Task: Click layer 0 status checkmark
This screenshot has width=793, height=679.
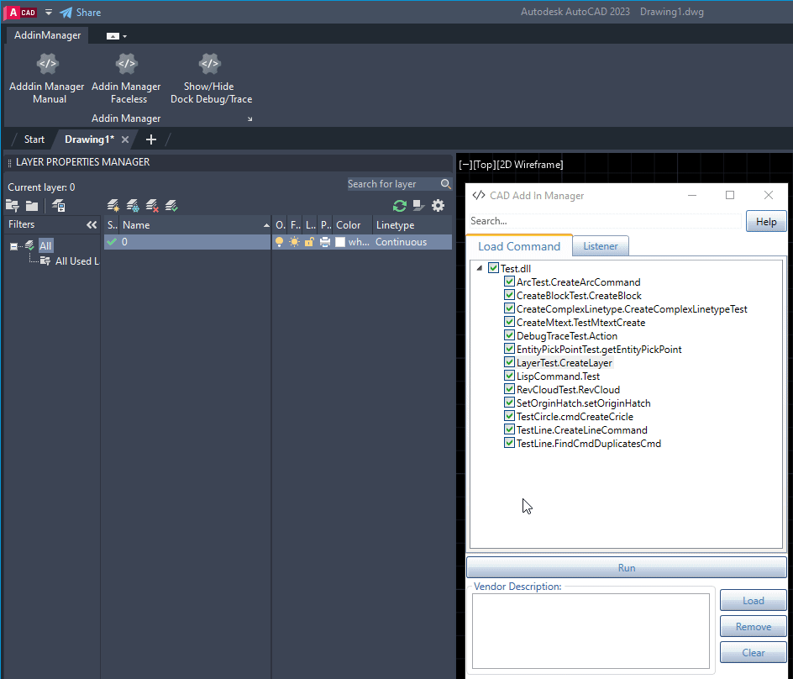Action: 112,242
